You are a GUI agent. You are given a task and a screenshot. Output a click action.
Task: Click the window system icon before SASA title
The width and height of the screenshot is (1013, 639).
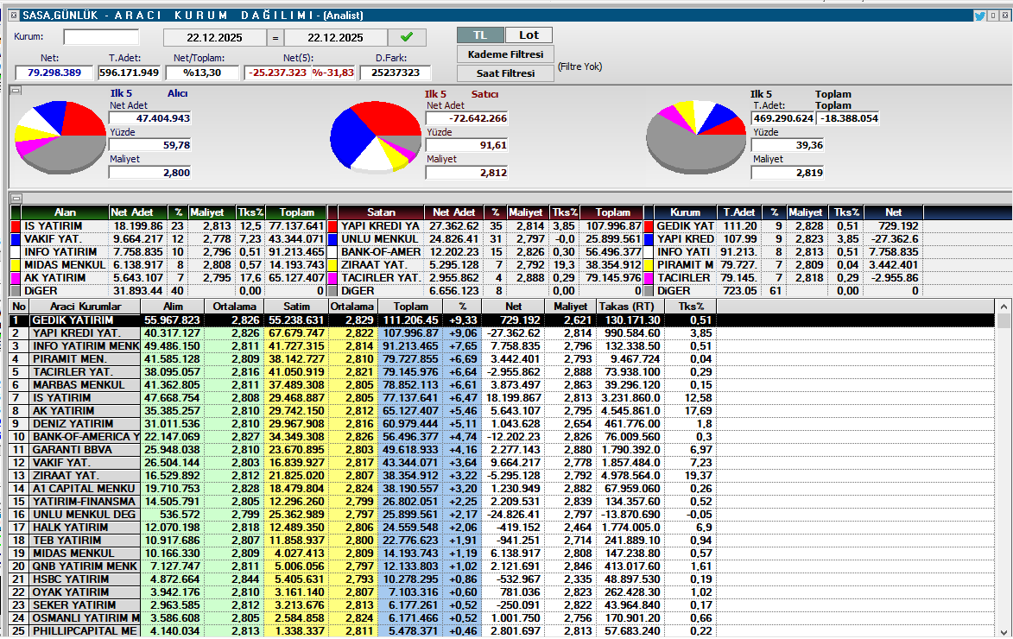click(x=14, y=16)
